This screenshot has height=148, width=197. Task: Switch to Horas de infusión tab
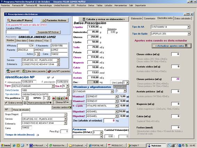[x=21, y=110]
